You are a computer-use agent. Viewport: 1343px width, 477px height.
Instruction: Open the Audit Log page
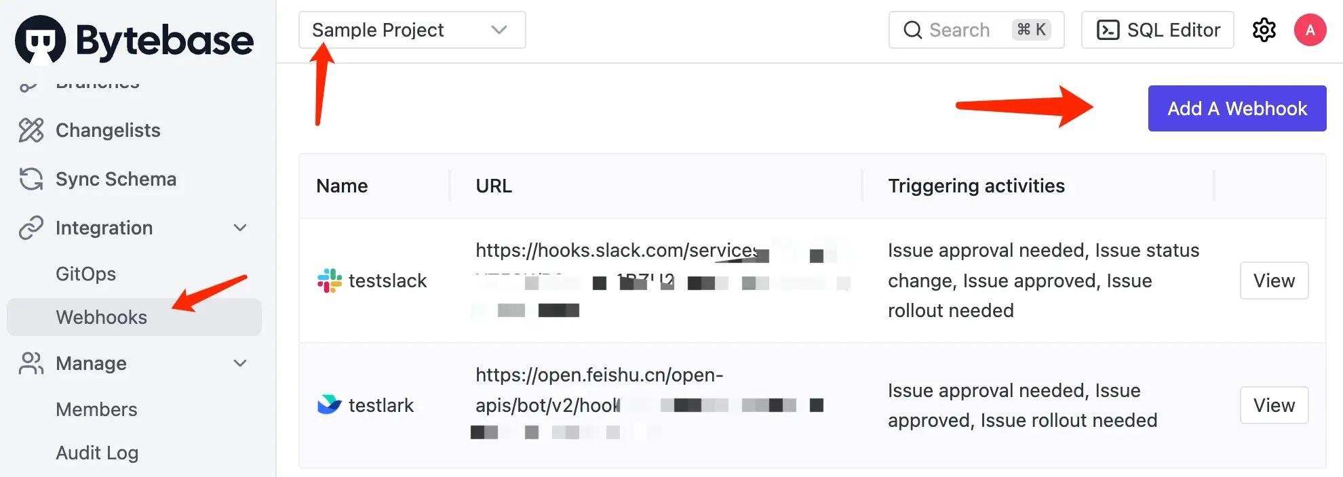(x=96, y=452)
